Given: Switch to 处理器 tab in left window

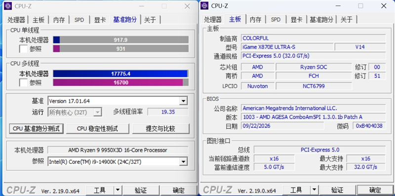Looking at the screenshot, I should point(16,20).
